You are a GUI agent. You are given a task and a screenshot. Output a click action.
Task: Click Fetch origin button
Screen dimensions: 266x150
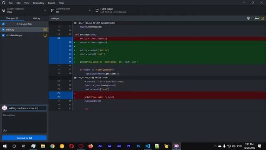(x=116, y=10)
